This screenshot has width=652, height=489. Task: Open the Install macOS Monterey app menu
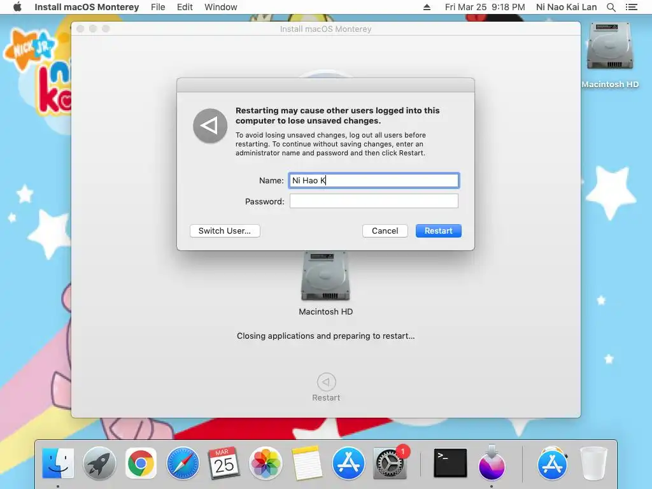(87, 7)
